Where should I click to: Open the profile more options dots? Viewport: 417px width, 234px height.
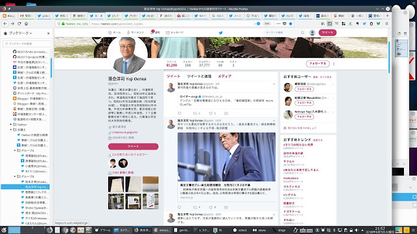coord(334,64)
